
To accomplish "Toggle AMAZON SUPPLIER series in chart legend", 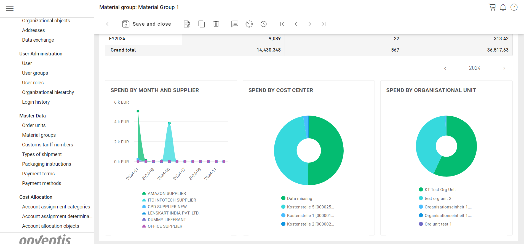I will click(167, 194).
